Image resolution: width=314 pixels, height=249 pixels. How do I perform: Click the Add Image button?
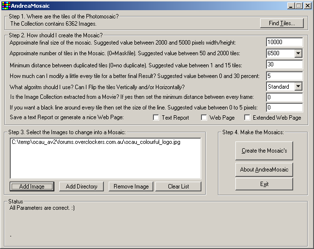32,187
